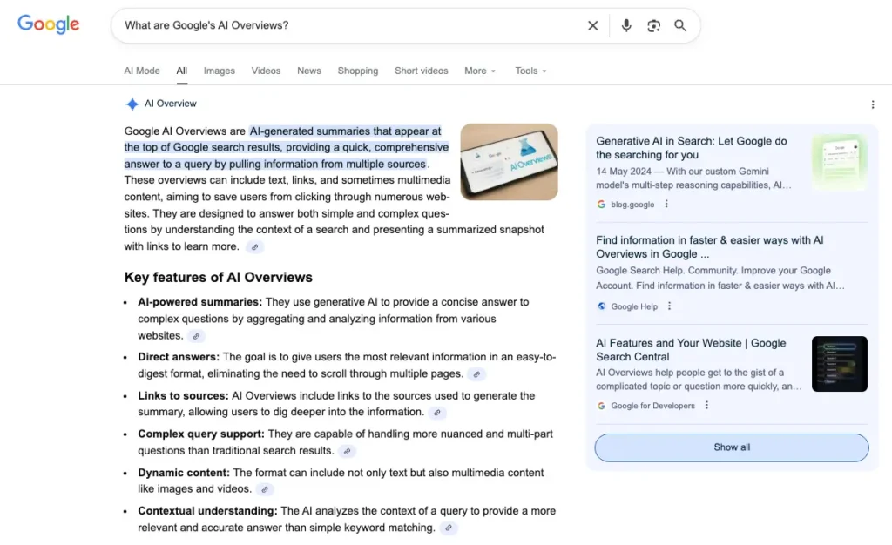Select the All results tab

[x=181, y=71]
